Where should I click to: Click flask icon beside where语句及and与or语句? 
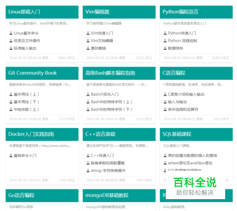[x=165, y=163]
